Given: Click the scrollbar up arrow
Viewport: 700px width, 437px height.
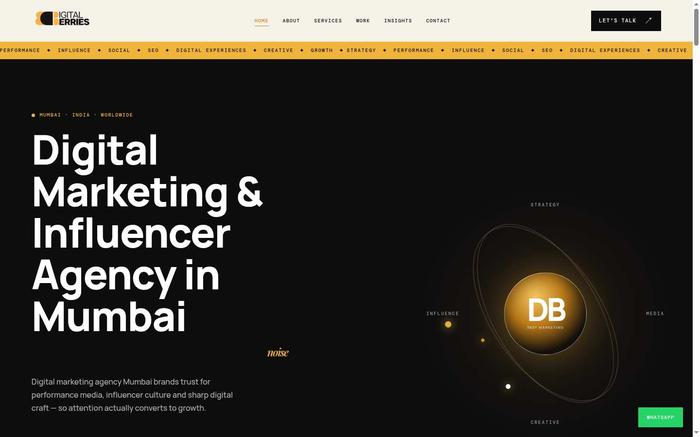Looking at the screenshot, I should (x=696, y=3).
